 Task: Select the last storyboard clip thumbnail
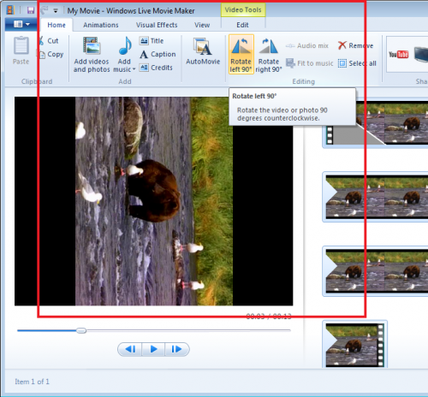coord(354,345)
